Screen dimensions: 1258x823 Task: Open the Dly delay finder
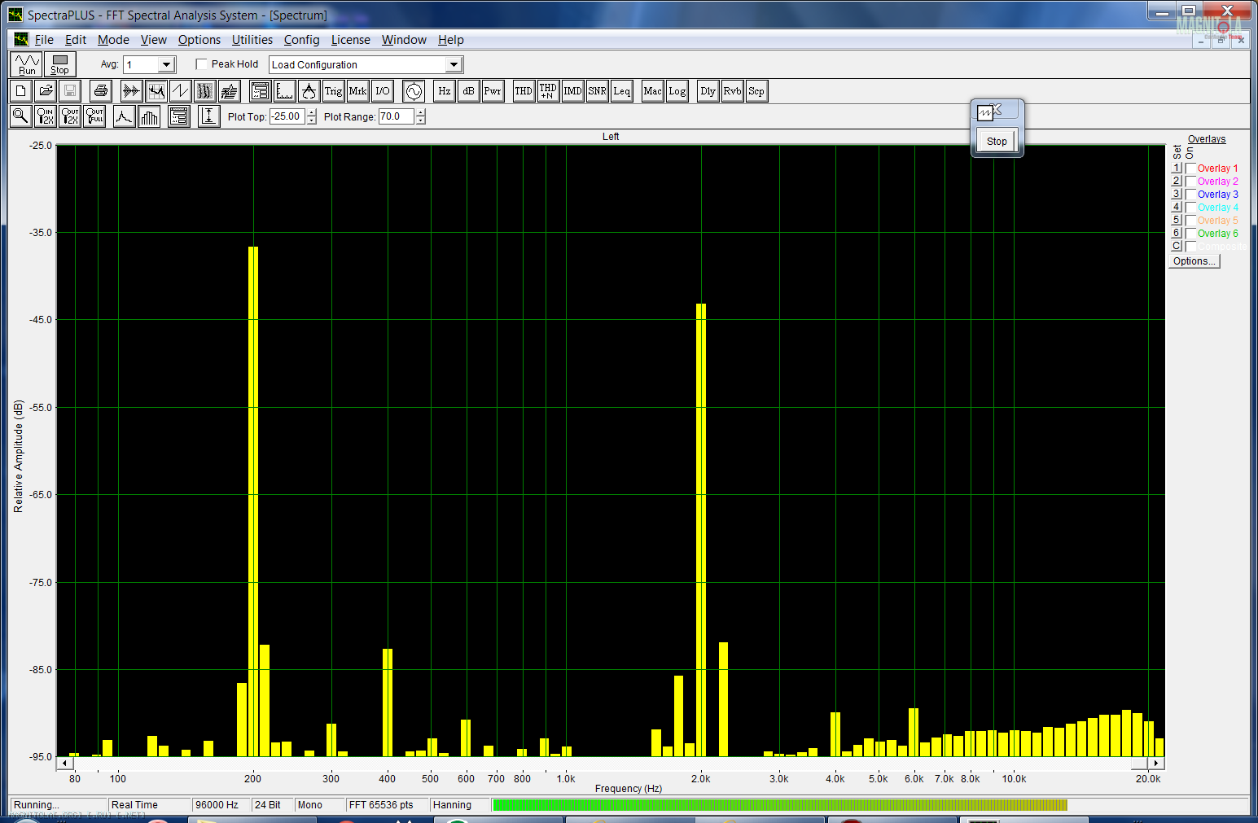tap(708, 91)
